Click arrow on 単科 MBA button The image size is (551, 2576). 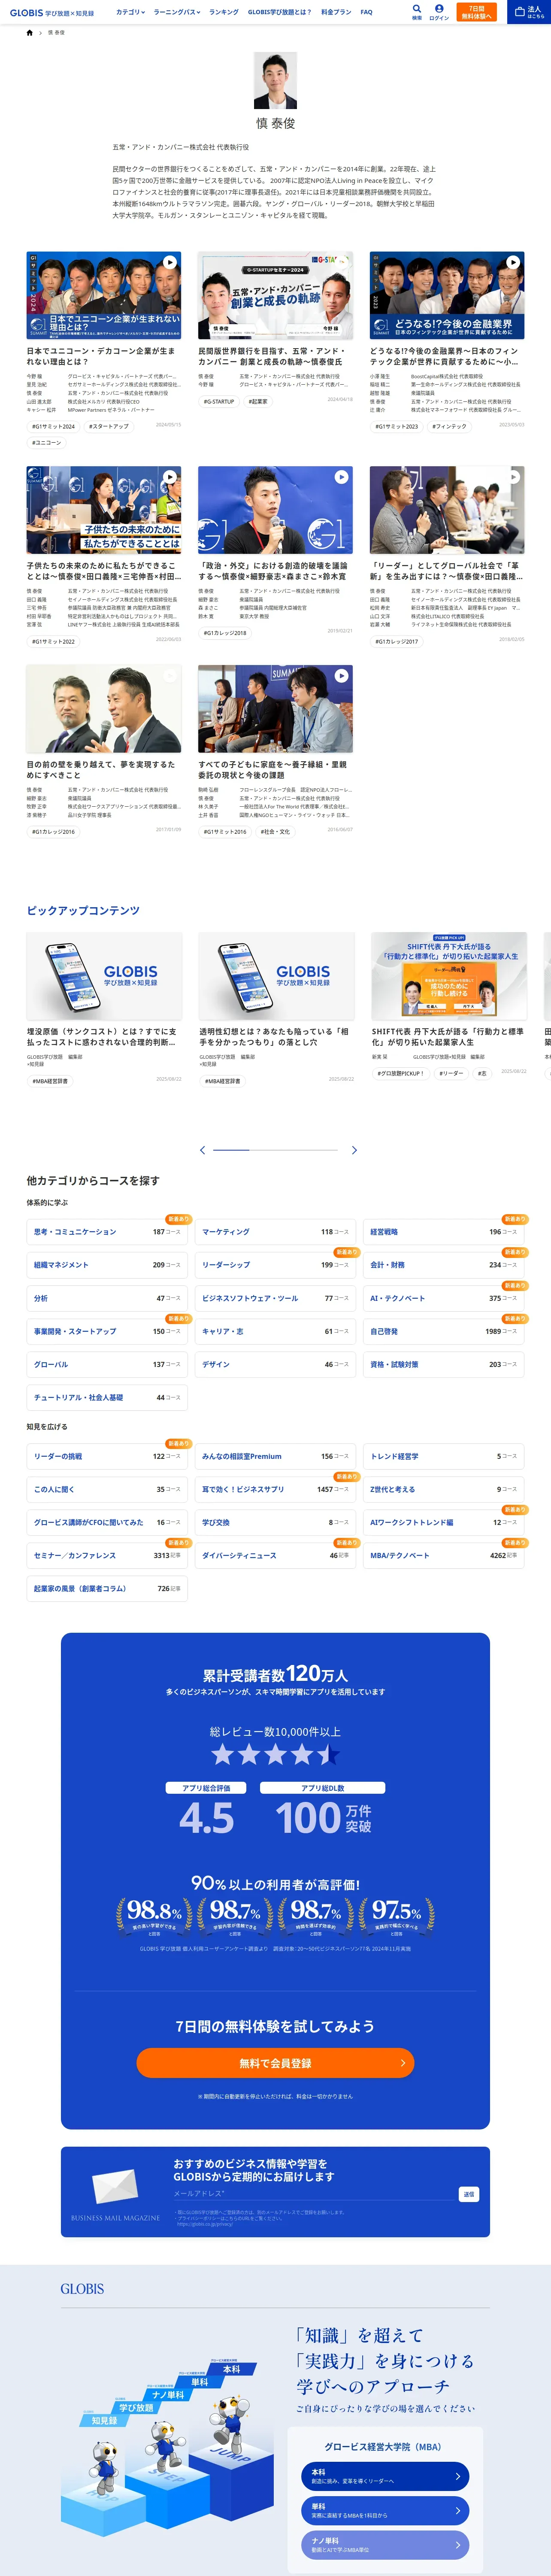pos(457,2511)
